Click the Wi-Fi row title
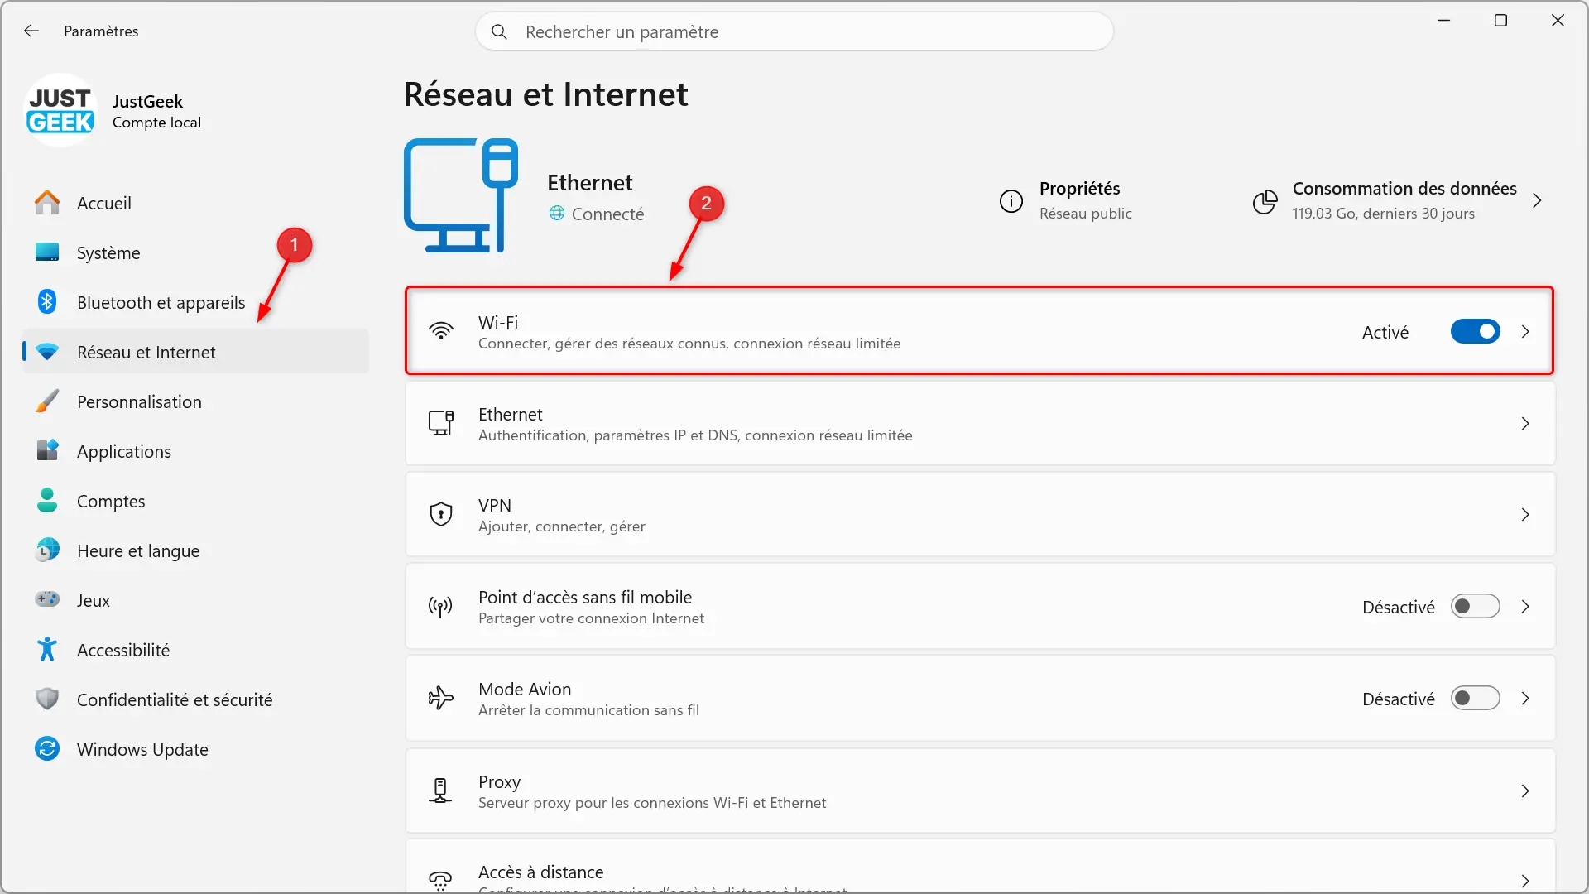1589x894 pixels. pyautogui.click(x=498, y=322)
